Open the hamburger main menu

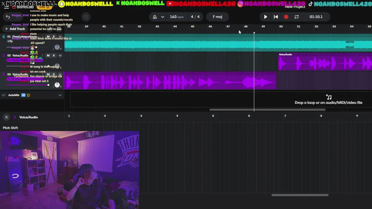pos(6,7)
